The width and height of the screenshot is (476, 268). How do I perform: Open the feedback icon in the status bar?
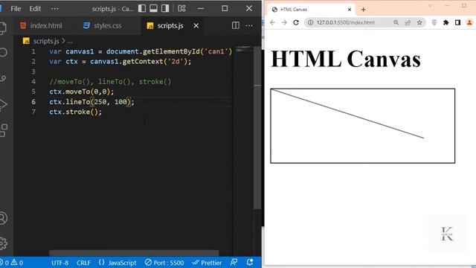(234, 263)
